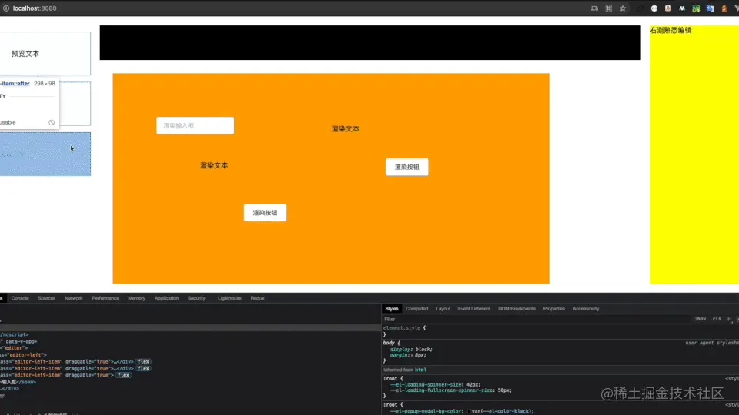Open the red portrait browser extension
Viewport: 739px width, 415px height.
tap(668, 8)
